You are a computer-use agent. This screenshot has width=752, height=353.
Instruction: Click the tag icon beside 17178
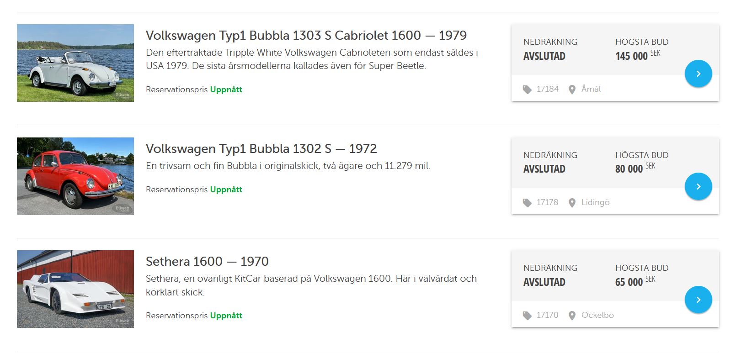click(527, 203)
